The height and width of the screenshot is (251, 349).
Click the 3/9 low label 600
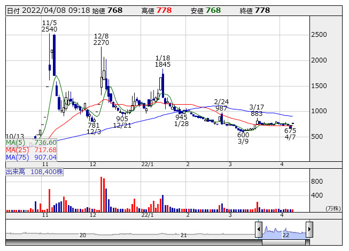point(243,135)
